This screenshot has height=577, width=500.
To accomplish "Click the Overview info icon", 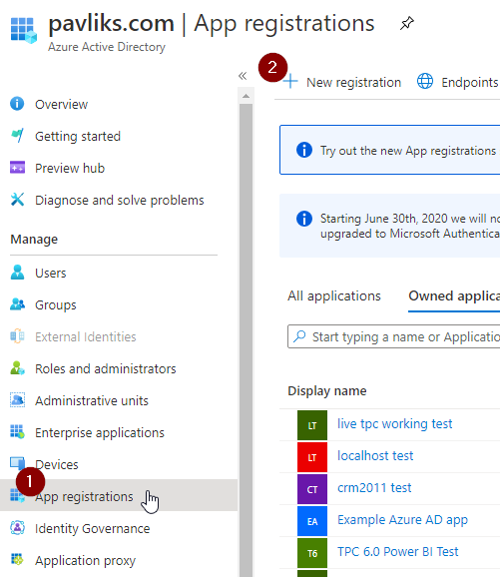I will click(17, 104).
